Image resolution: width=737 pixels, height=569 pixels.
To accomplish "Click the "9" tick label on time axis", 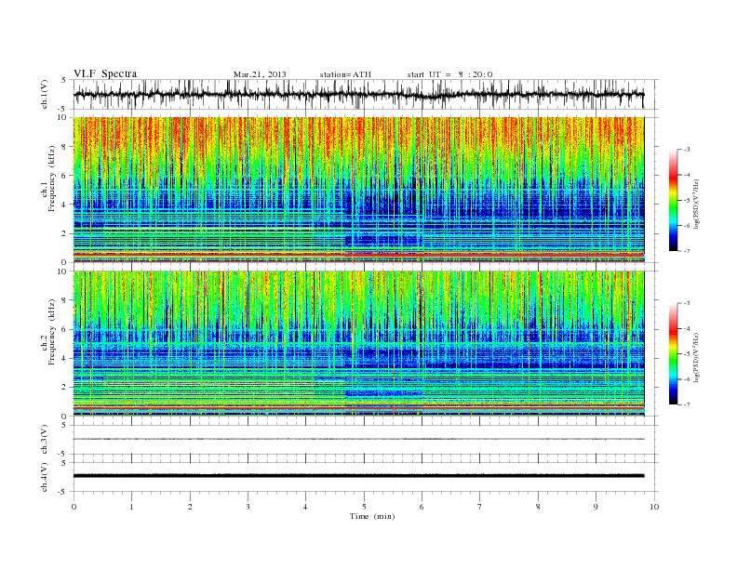I will (596, 507).
